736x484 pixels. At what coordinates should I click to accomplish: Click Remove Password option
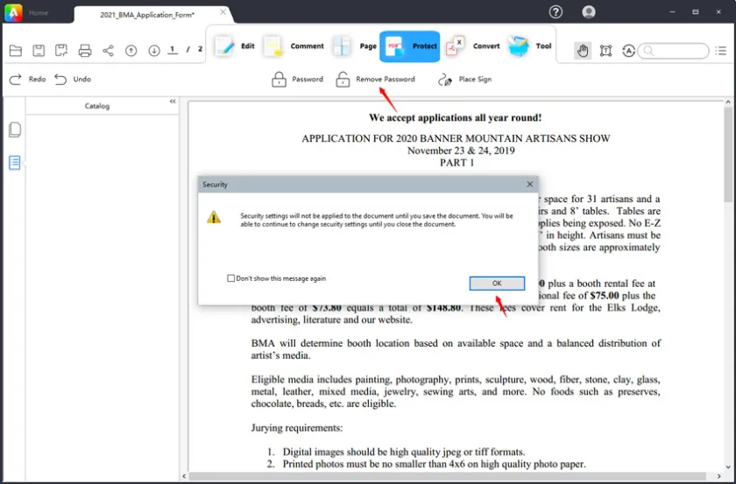(x=376, y=80)
